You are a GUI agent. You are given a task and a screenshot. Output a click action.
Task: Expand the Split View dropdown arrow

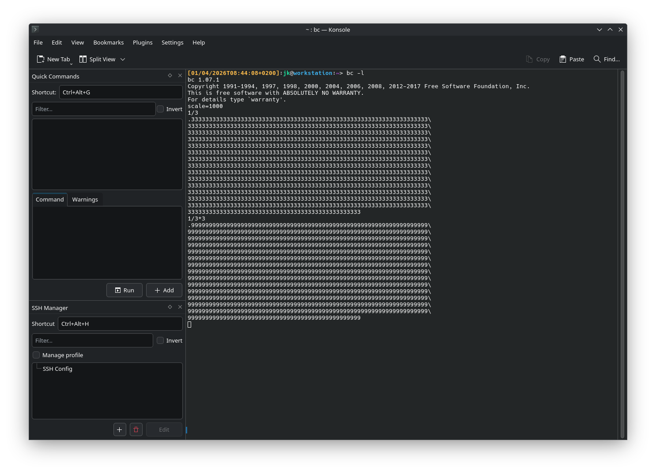[123, 60]
